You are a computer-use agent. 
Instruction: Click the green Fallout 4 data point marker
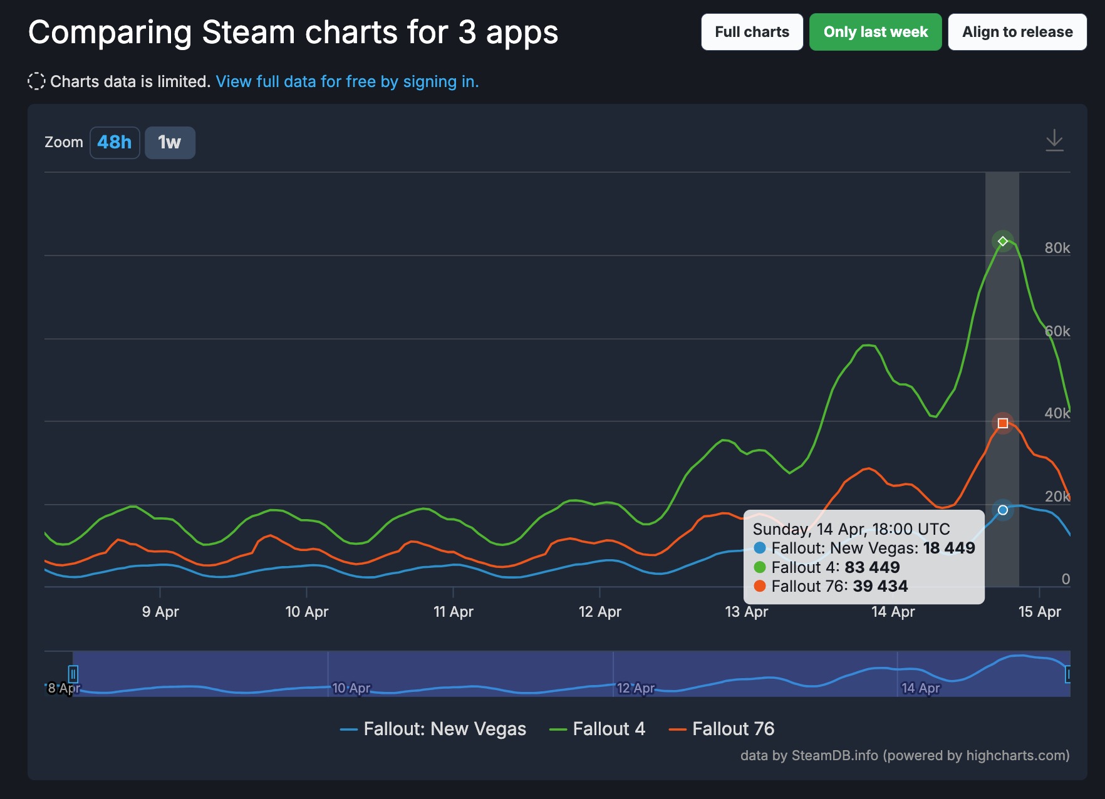pos(1003,241)
